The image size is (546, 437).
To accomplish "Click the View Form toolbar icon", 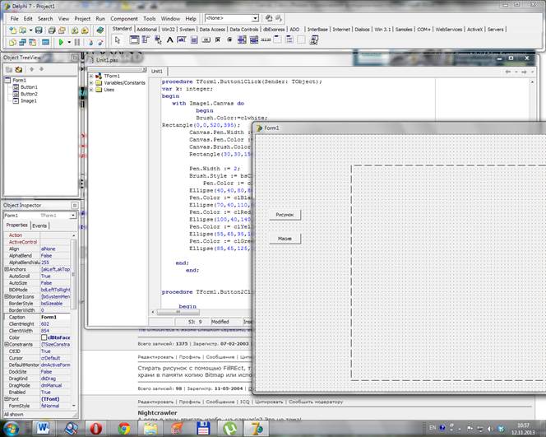I will point(23,43).
